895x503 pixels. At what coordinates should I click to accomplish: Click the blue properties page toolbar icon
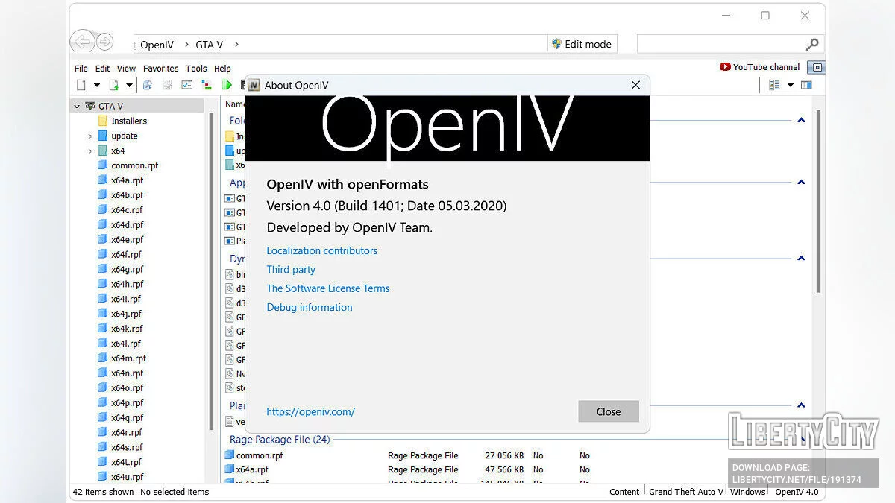(x=148, y=85)
